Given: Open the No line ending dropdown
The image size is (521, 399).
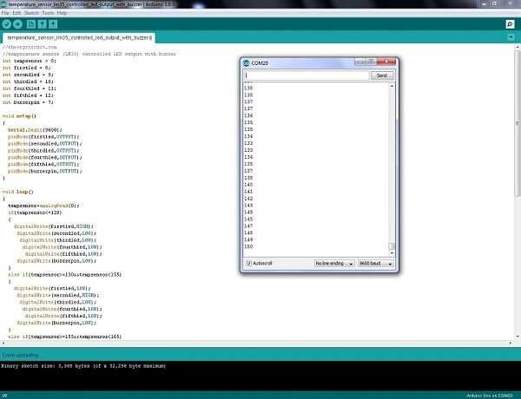Looking at the screenshot, I should (x=334, y=263).
